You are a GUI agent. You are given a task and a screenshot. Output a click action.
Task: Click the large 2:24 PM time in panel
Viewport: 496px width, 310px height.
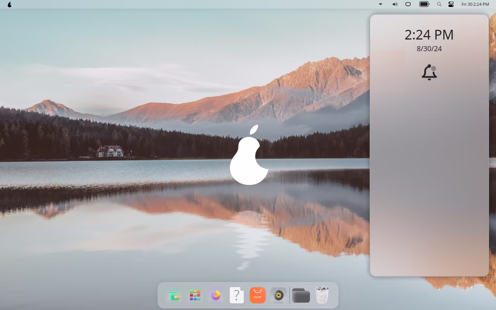click(429, 35)
